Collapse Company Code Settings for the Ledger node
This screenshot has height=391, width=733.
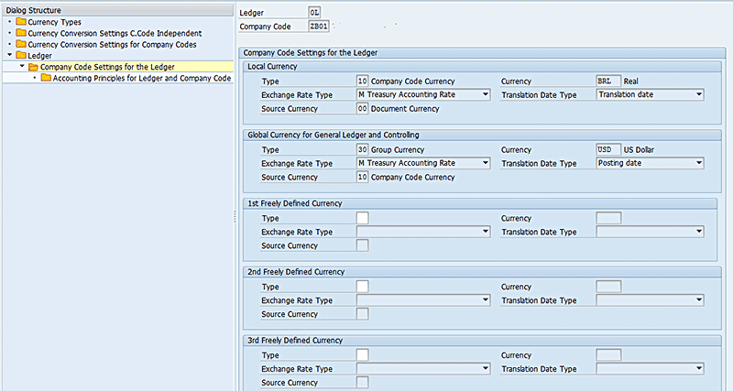(x=22, y=67)
